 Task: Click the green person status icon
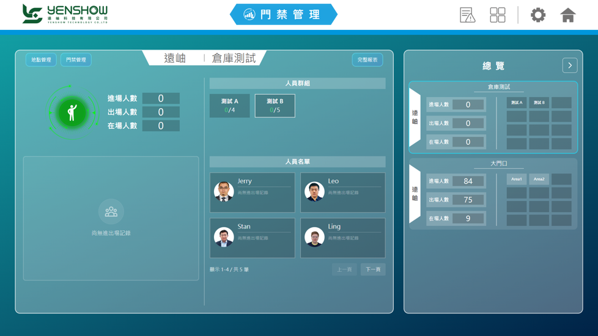click(x=72, y=113)
